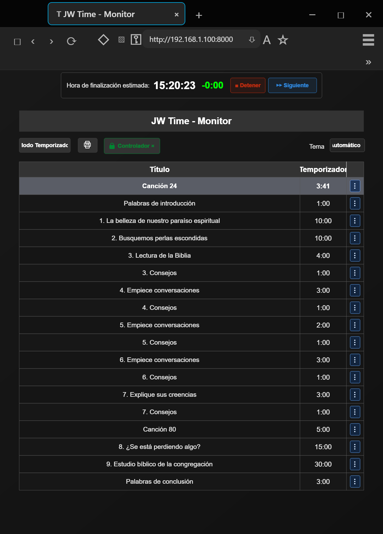Open options menu for 4. Consejos row
383x534 pixels.
point(355,308)
